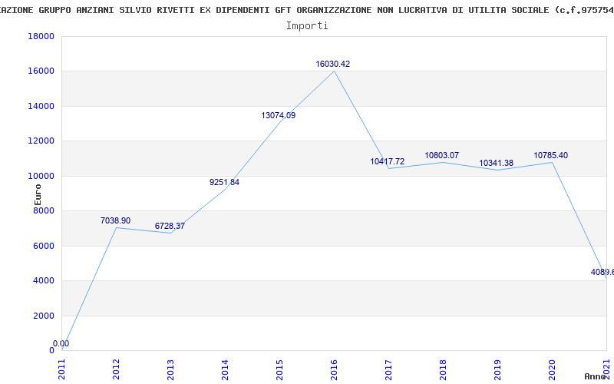Screen dimensions: 614x384
Task: Click the Anno axis title
Action: 596,376
